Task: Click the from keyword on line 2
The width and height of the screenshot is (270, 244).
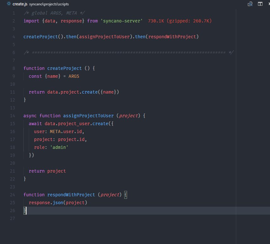Action: pyautogui.click(x=92, y=21)
